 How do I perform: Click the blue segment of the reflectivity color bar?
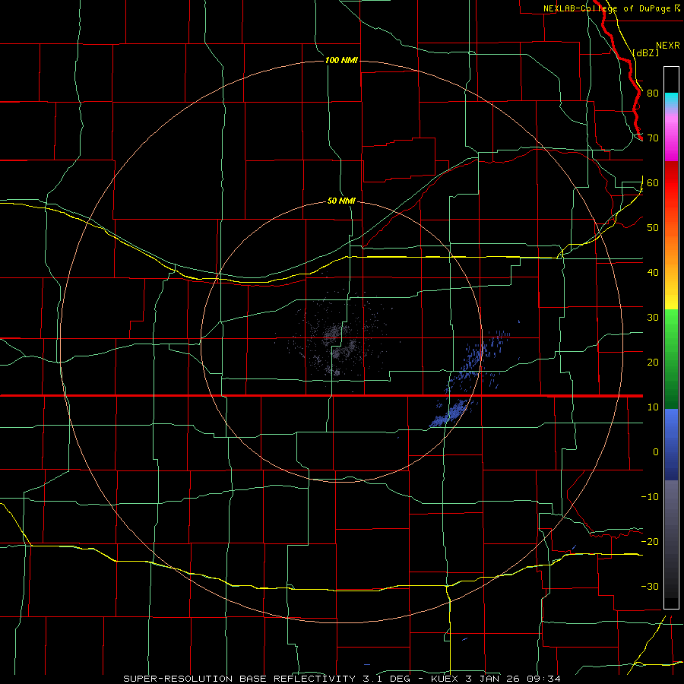click(x=671, y=444)
